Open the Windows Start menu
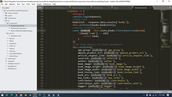This screenshot has width=172, height=97. (x=2, y=95)
